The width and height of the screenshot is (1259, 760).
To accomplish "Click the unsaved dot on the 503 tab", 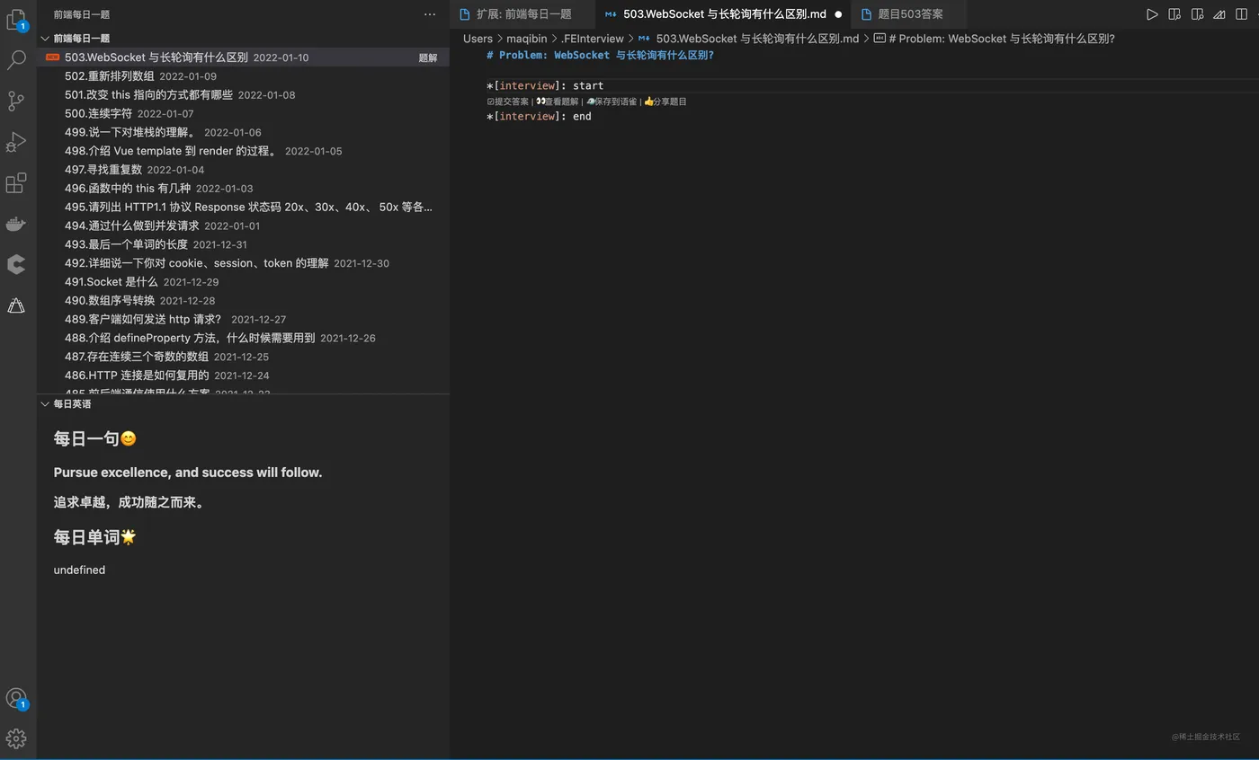I will pyautogui.click(x=838, y=14).
